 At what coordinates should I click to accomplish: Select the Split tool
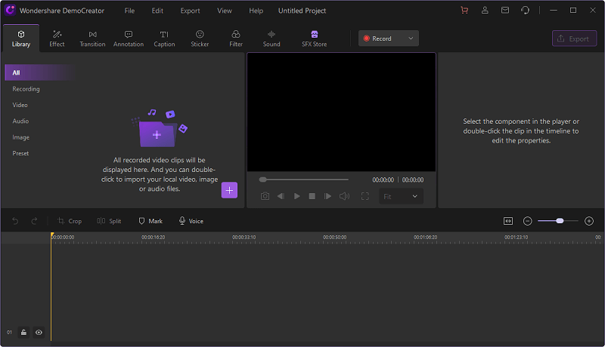pyautogui.click(x=109, y=221)
